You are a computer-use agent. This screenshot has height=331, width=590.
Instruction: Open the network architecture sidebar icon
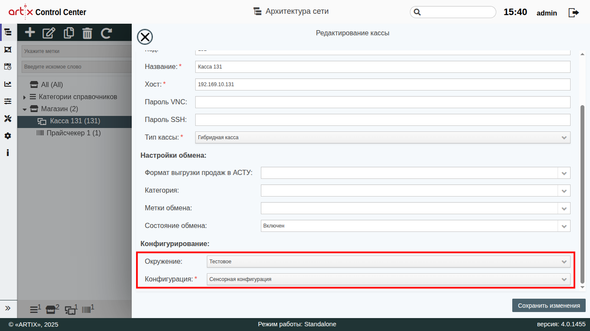pos(8,32)
